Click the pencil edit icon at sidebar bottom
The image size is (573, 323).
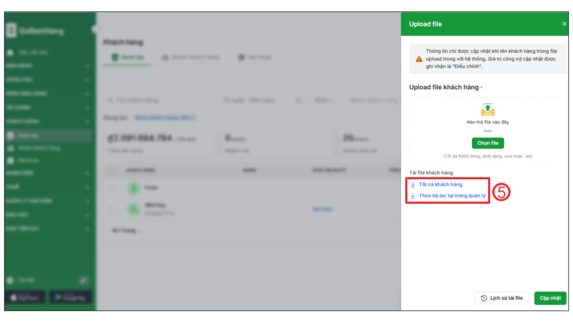pyautogui.click(x=83, y=280)
